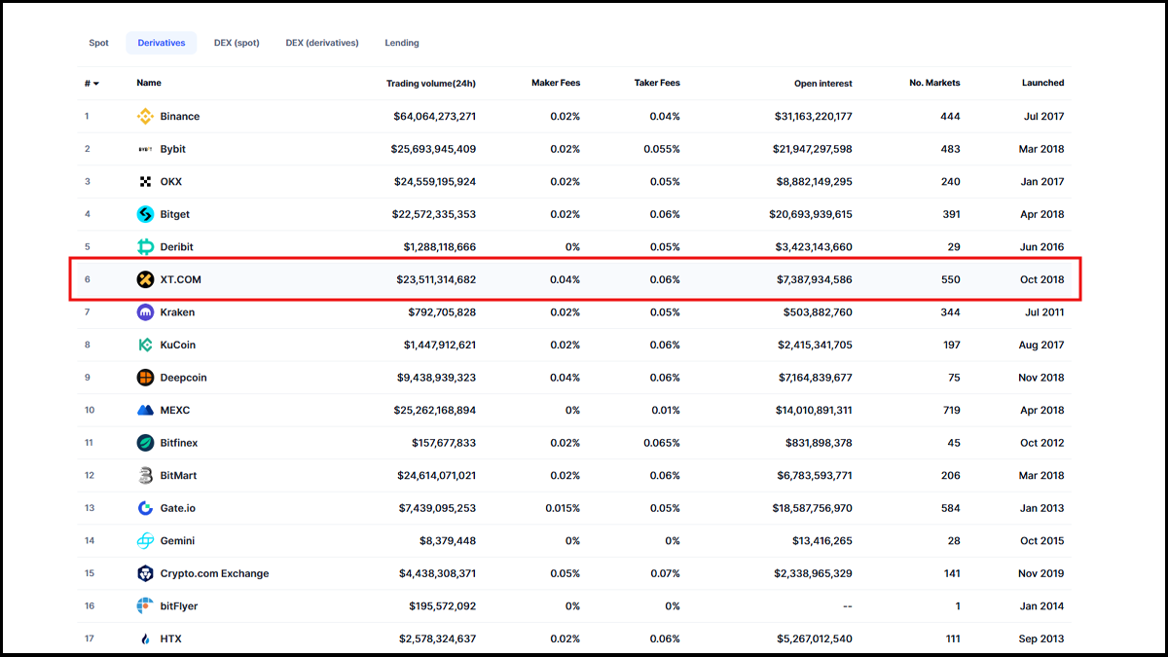Open the Deribit exchange link
Viewport: 1168px width, 657px height.
[177, 247]
